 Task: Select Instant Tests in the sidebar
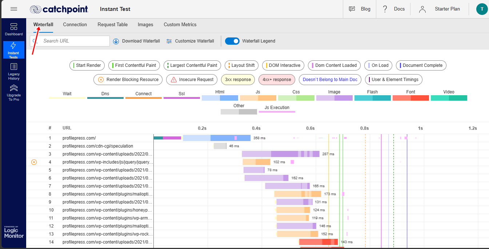click(14, 50)
